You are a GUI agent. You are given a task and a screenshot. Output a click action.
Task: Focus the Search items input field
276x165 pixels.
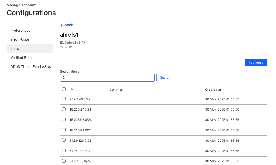click(x=107, y=78)
